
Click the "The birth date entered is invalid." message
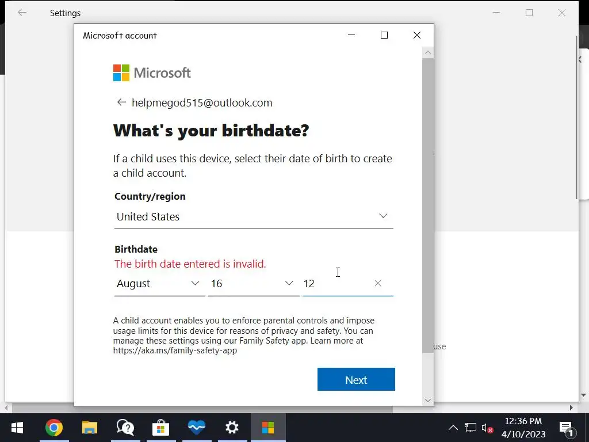[x=190, y=264]
